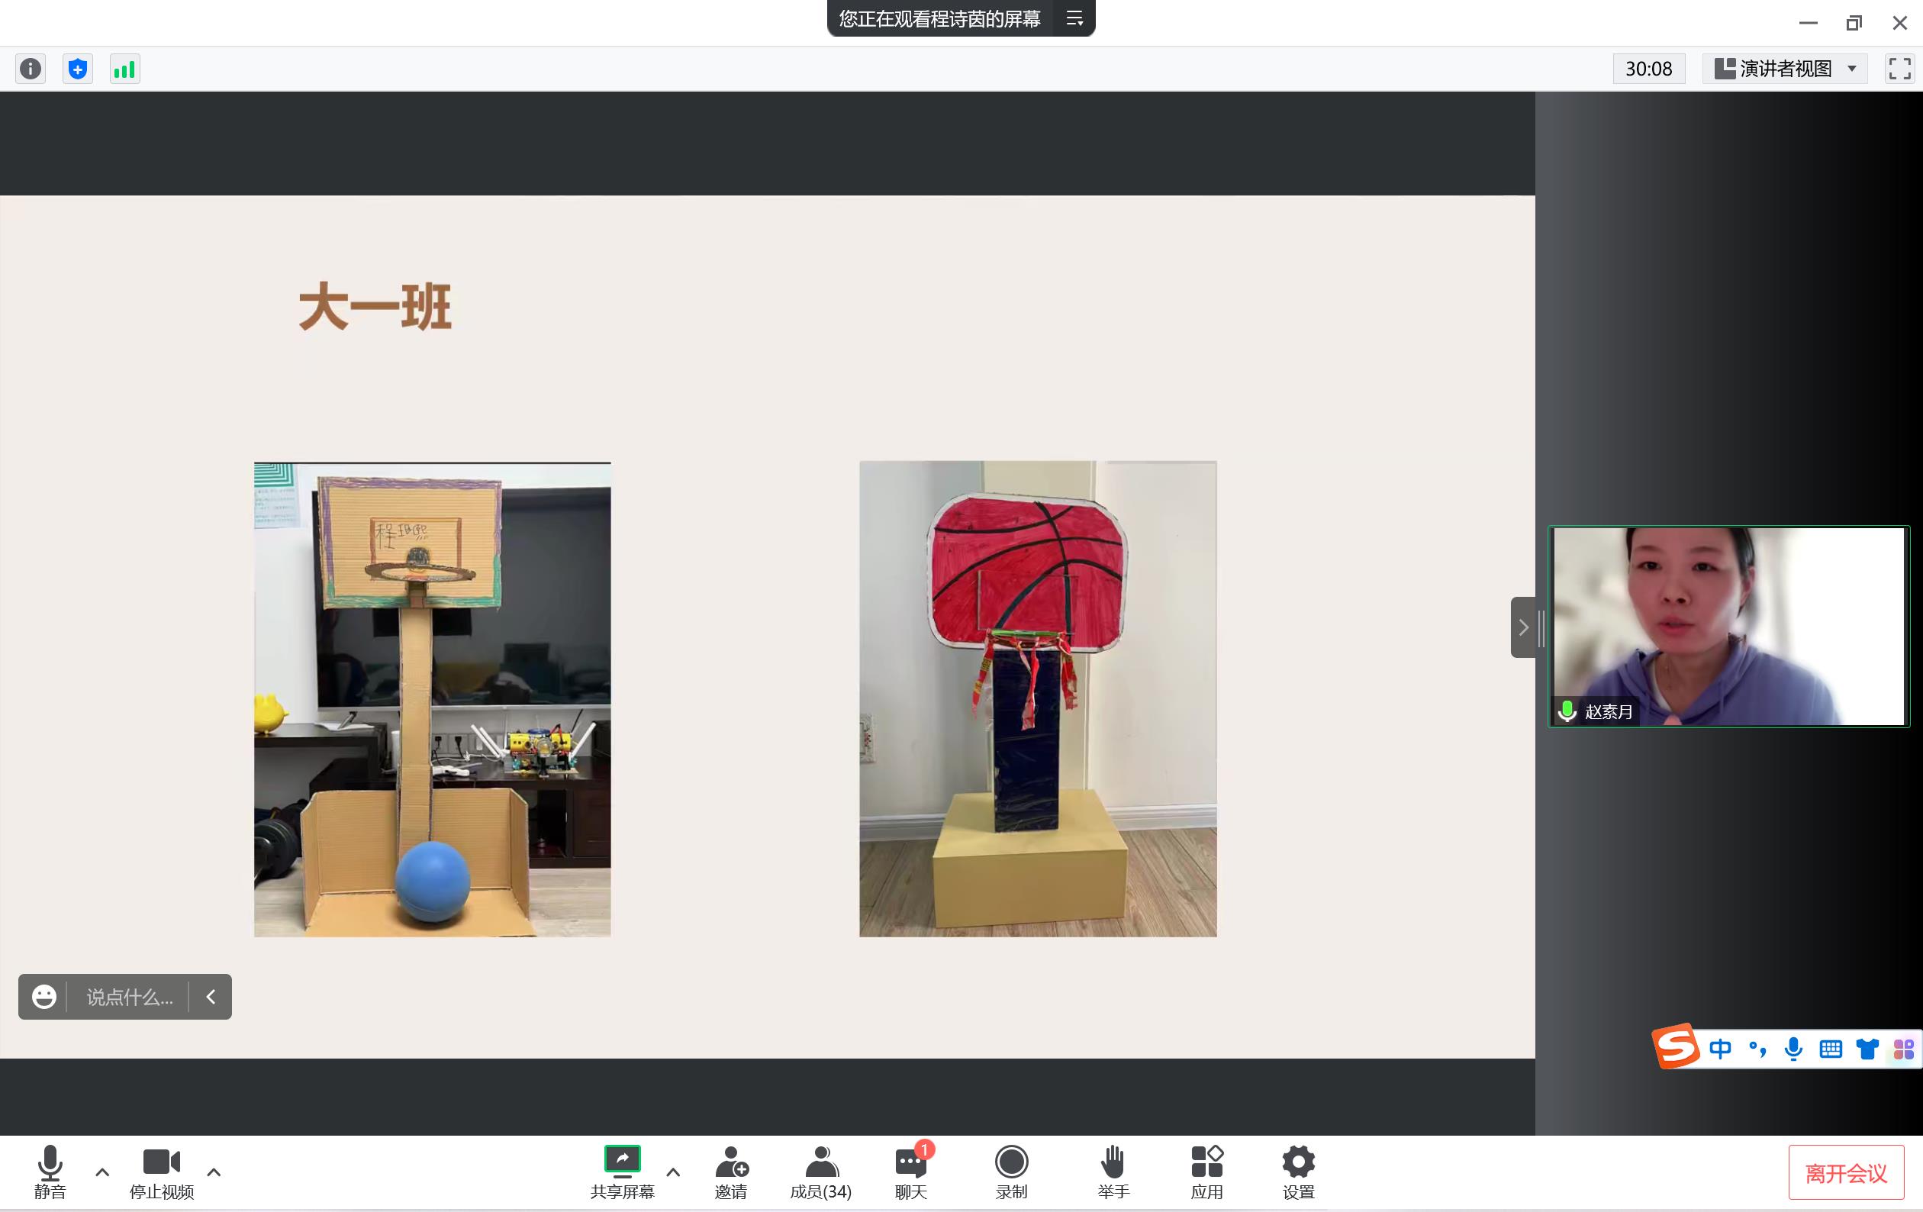Open the meeting info icon
Viewport: 1923px width, 1212px height.
31,69
